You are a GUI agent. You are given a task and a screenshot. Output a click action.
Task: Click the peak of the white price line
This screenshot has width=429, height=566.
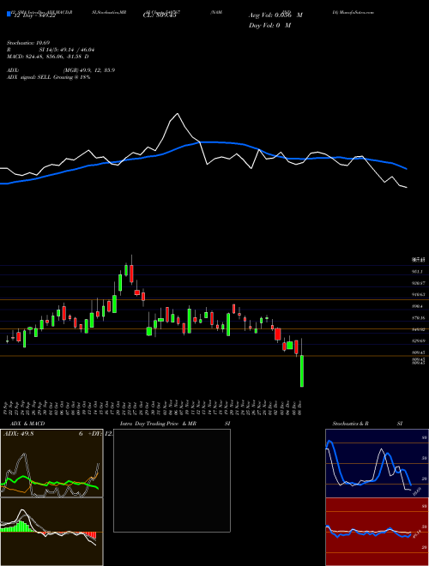[178, 114]
